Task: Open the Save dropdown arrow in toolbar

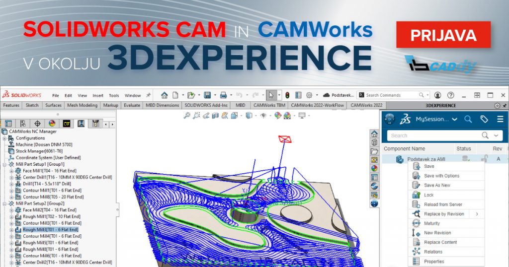Action: pyautogui.click(x=215, y=95)
